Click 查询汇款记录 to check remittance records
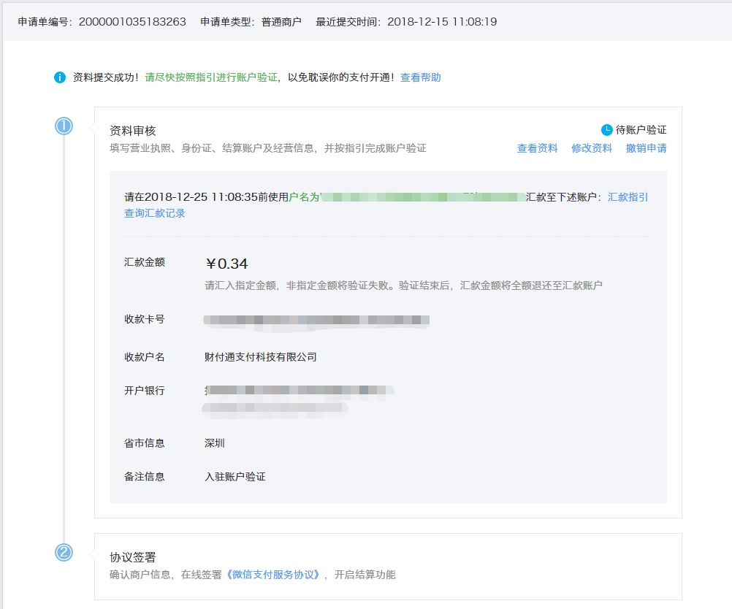Image resolution: width=732 pixels, height=609 pixels. click(155, 213)
